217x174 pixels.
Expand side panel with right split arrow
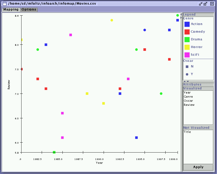click(181, 18)
